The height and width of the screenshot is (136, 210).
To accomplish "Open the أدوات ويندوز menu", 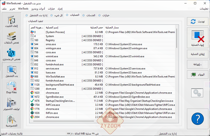I will click(38, 9).
